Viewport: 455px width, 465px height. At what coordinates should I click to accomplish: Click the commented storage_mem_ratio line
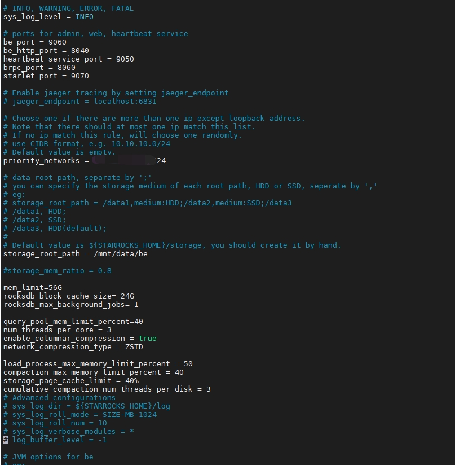(x=58, y=271)
